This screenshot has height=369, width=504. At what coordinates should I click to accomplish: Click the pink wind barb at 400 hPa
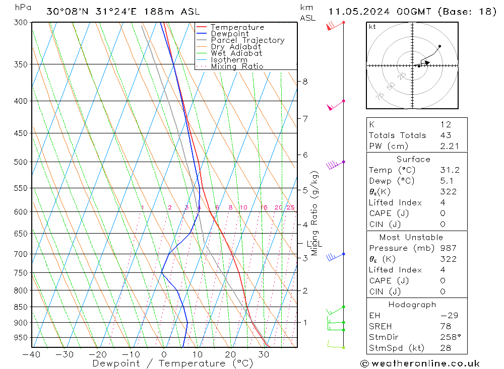[x=336, y=105]
